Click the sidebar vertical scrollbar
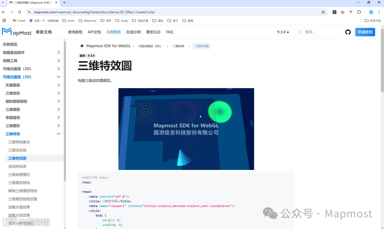The height and width of the screenshot is (229, 384). 65,111
